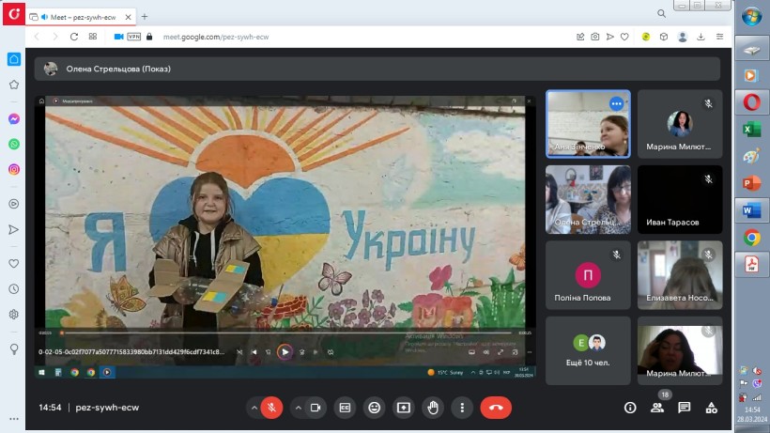Search tabs with magnifier icon

(661, 14)
